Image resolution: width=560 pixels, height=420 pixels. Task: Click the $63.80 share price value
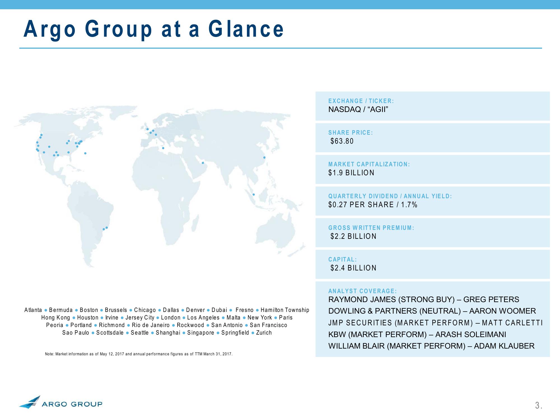click(342, 141)
